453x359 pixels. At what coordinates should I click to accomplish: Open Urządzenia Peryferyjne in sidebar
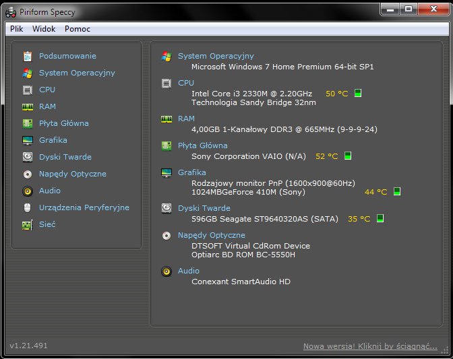pos(84,207)
